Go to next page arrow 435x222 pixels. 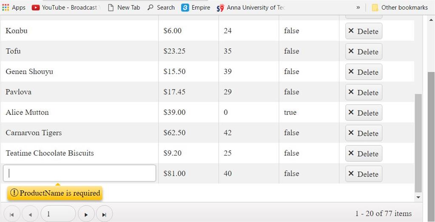click(86, 214)
